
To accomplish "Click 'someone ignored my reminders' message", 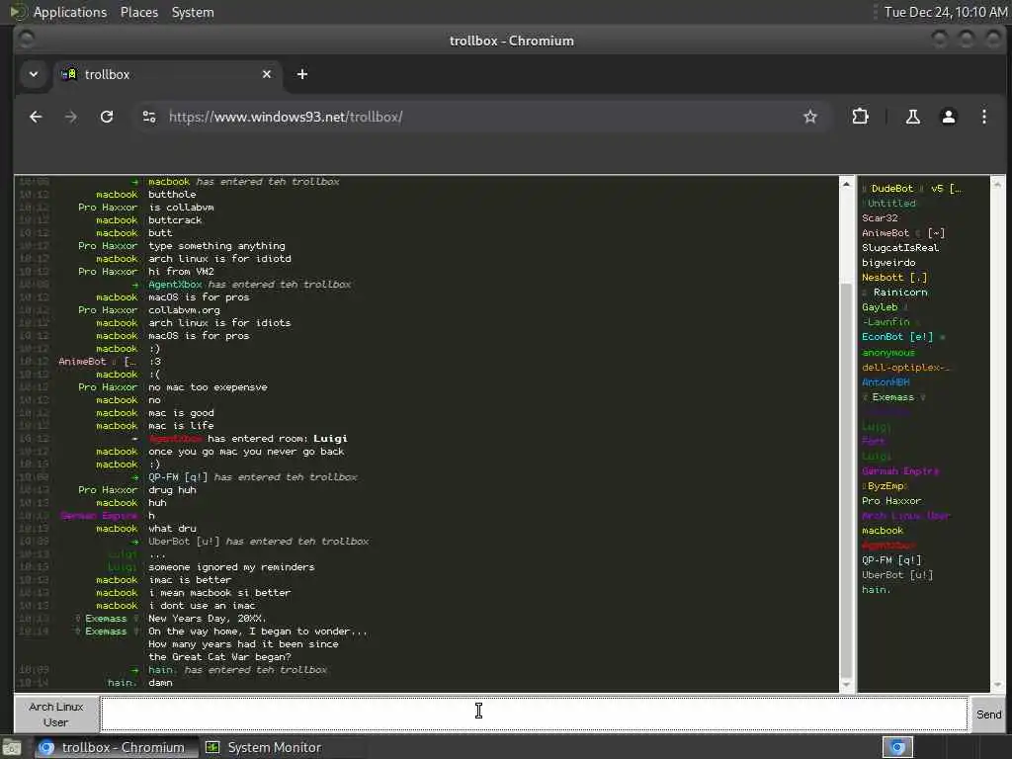I will click(231, 567).
